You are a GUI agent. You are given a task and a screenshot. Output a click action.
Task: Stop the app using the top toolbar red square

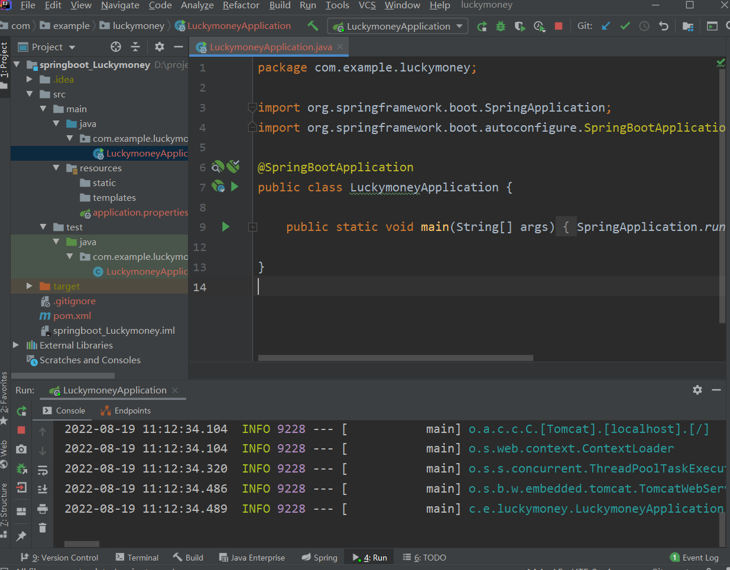point(559,26)
